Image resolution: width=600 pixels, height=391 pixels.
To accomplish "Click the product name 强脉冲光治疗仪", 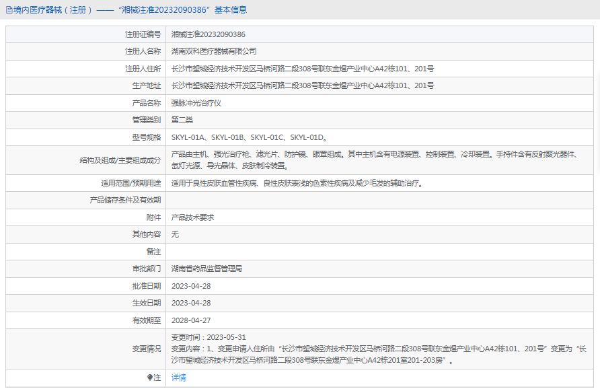I will 196,103.
